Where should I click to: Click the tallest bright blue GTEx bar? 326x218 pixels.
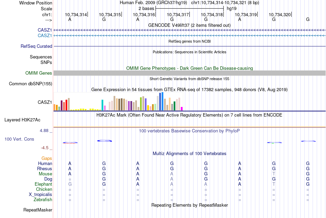coord(162,101)
